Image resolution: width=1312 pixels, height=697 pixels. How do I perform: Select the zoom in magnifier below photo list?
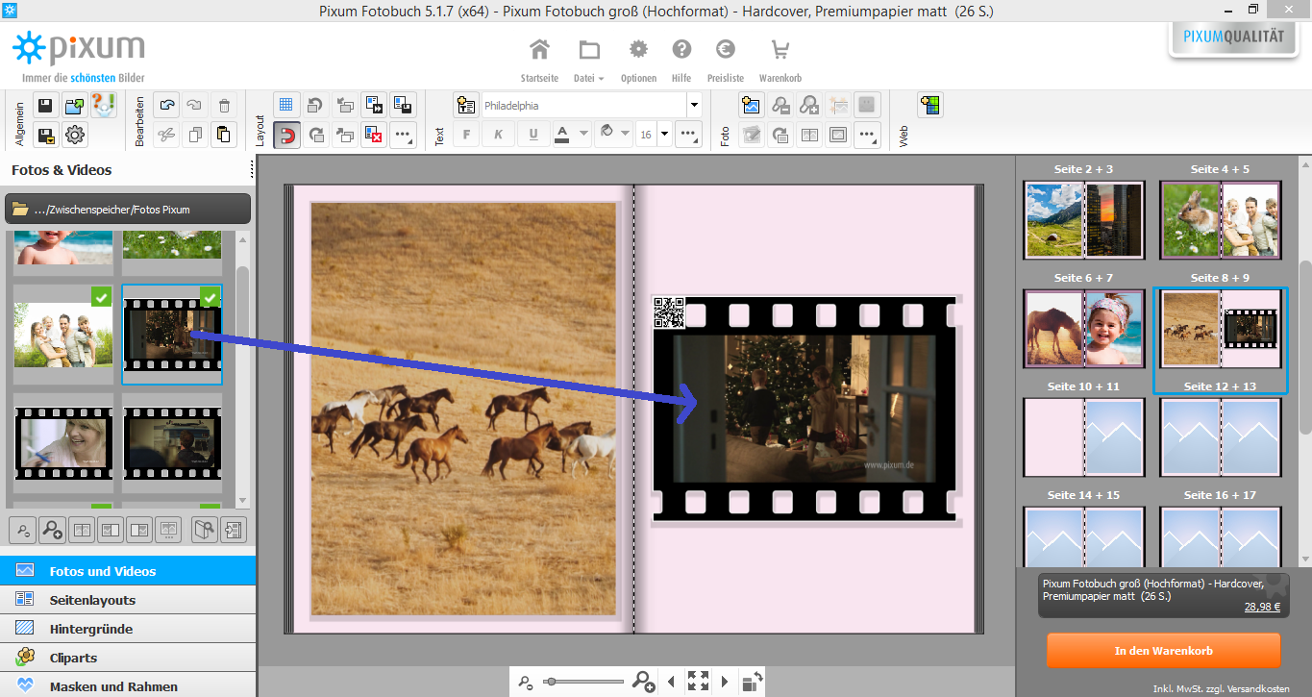coord(52,529)
